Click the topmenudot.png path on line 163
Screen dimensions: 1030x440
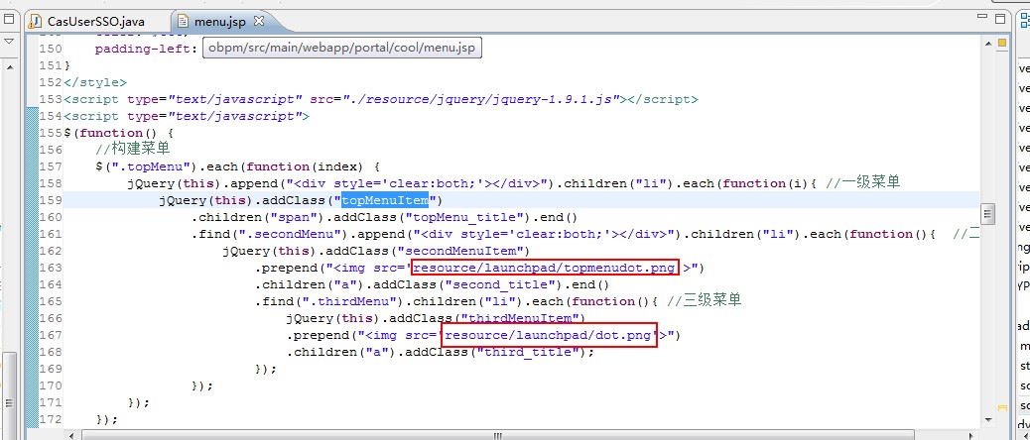(544, 268)
